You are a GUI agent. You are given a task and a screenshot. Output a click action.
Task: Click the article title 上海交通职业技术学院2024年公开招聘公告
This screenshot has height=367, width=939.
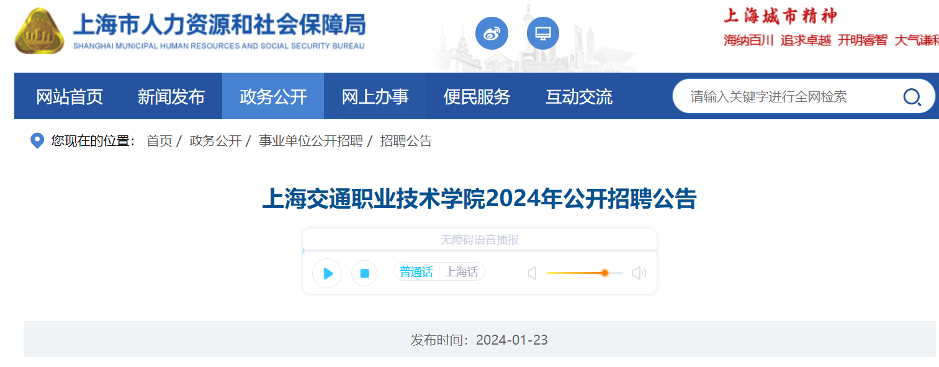[479, 199]
